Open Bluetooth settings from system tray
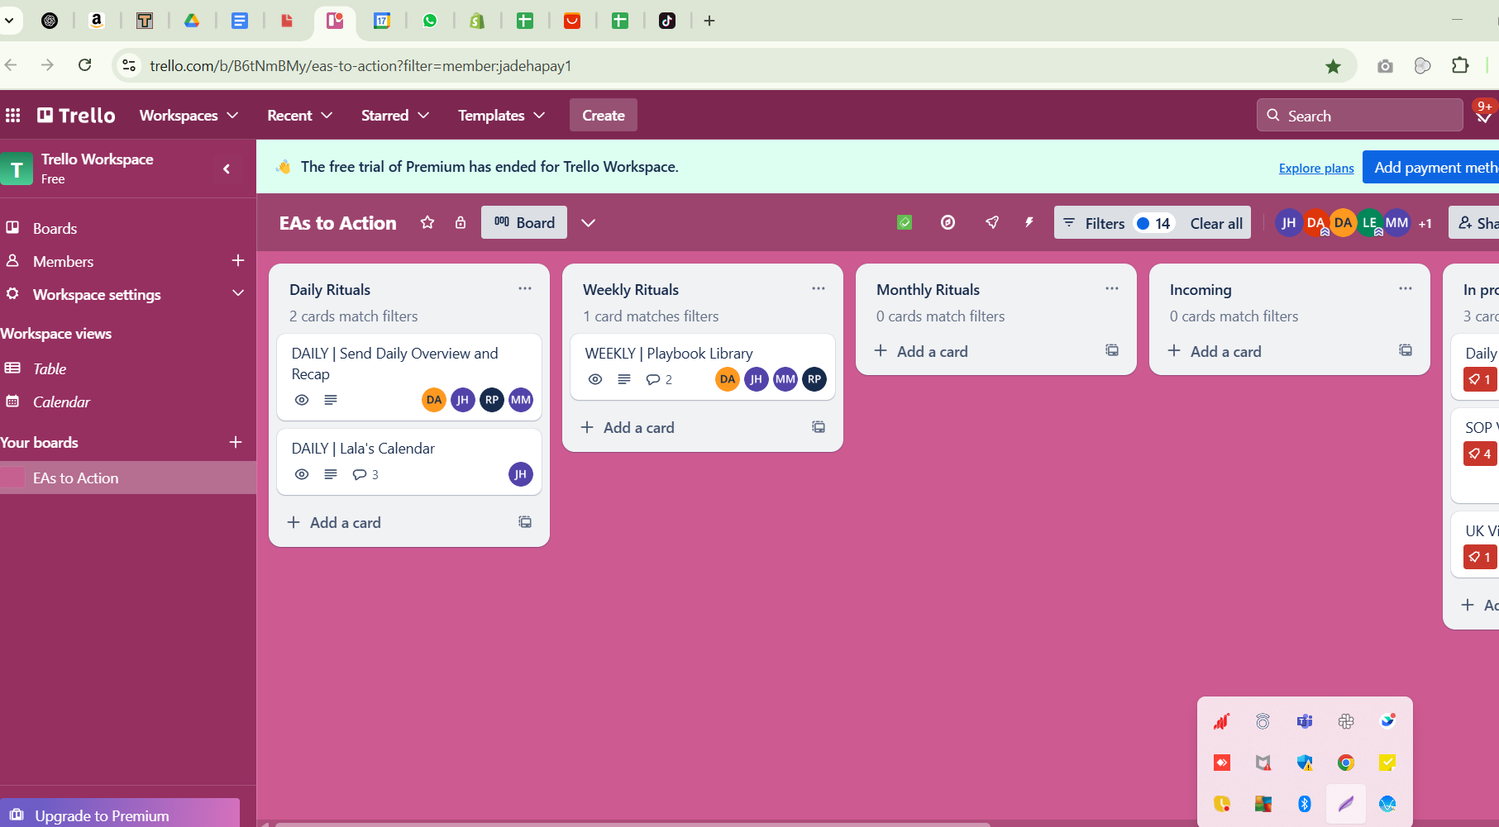1499x827 pixels. (x=1305, y=804)
